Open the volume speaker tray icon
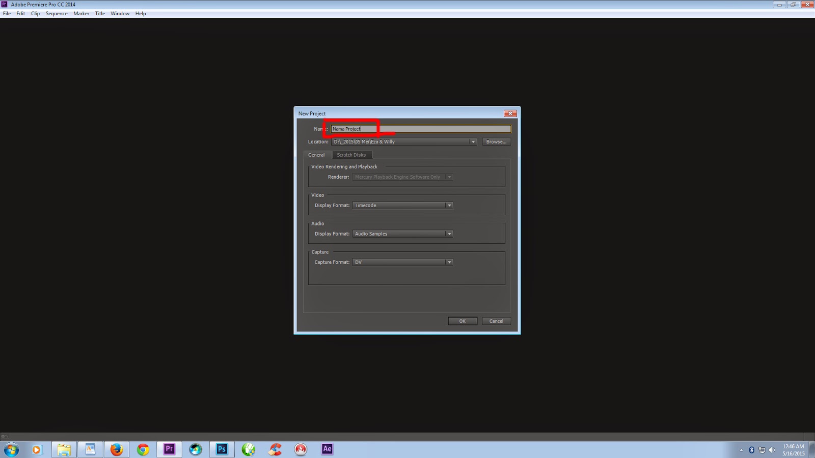The image size is (815, 458). click(x=772, y=450)
